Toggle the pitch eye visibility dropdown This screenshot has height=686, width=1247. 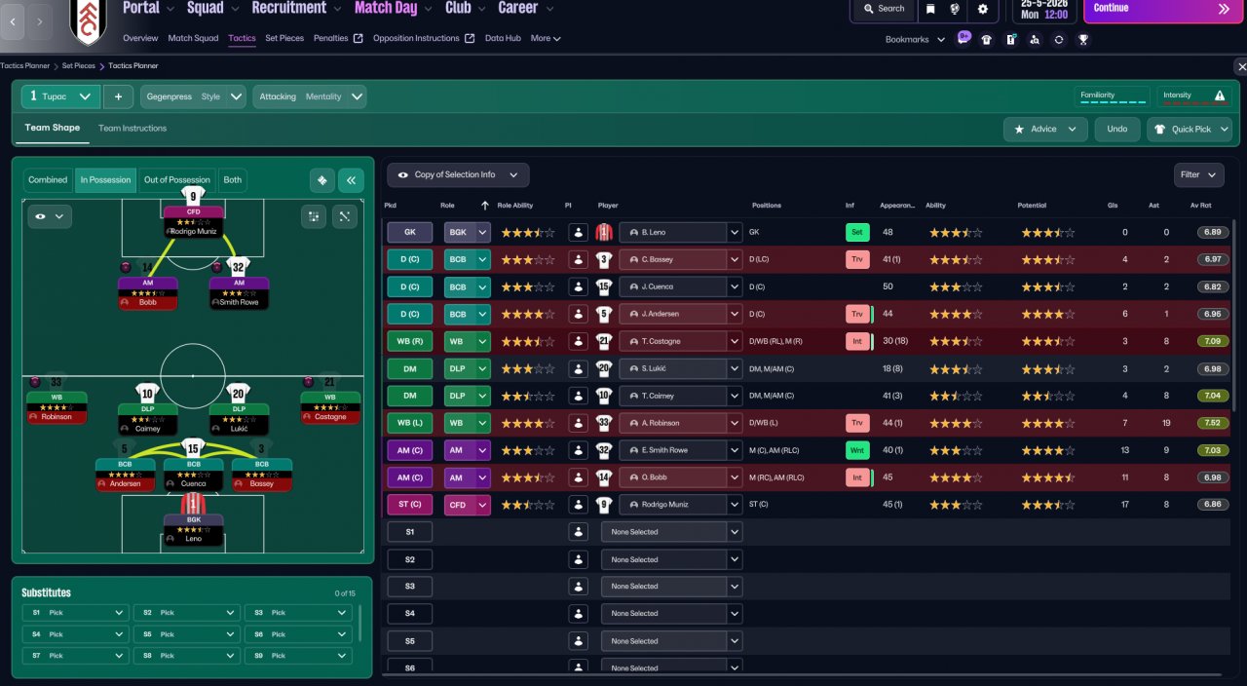49,216
